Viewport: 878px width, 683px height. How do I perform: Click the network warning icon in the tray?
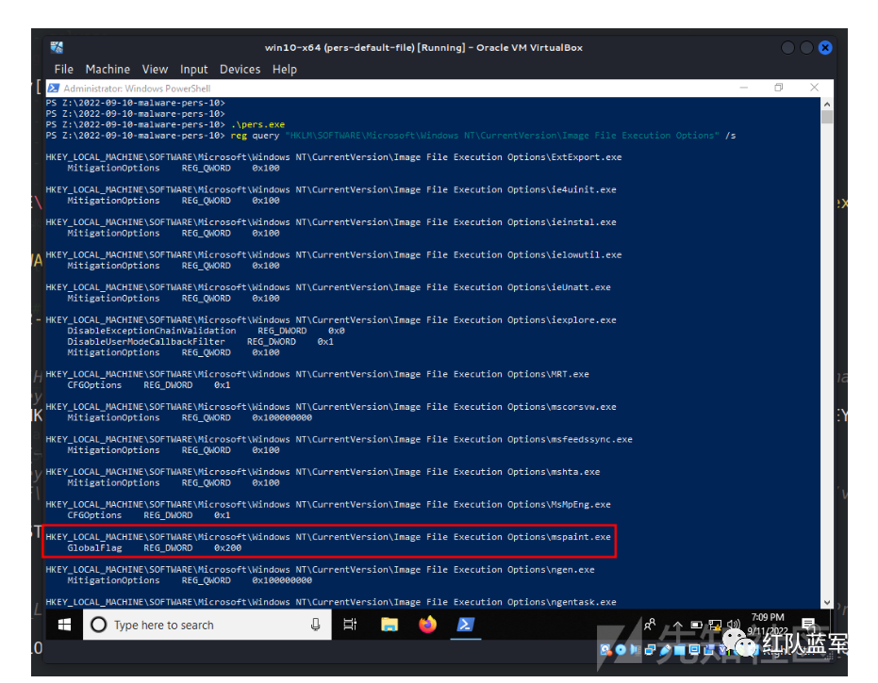pos(715,625)
